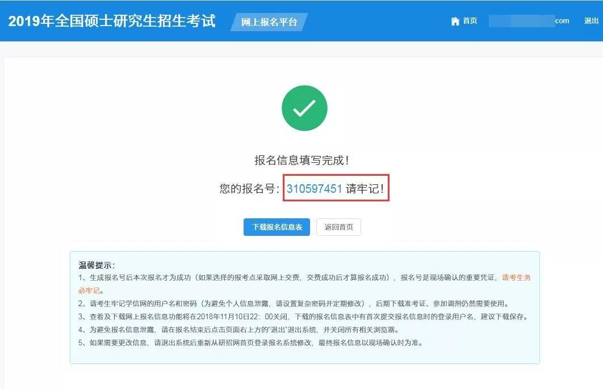Open the 首页 link in header

click(x=470, y=21)
